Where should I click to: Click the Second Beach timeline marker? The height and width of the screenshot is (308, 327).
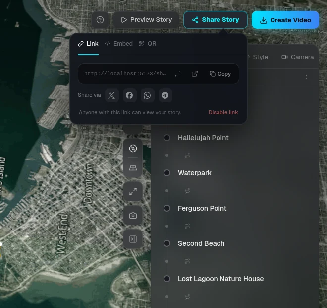click(167, 243)
